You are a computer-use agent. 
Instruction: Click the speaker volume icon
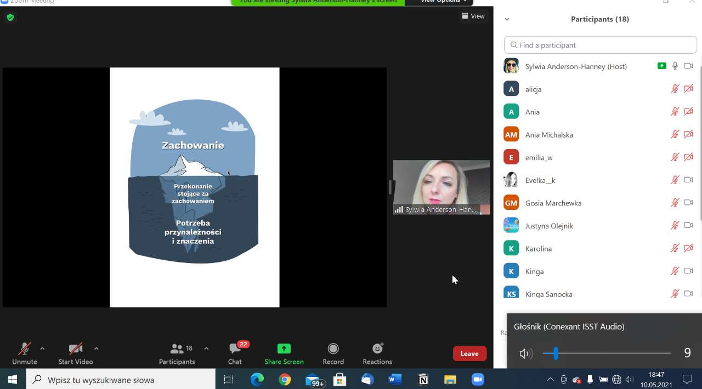click(x=525, y=353)
